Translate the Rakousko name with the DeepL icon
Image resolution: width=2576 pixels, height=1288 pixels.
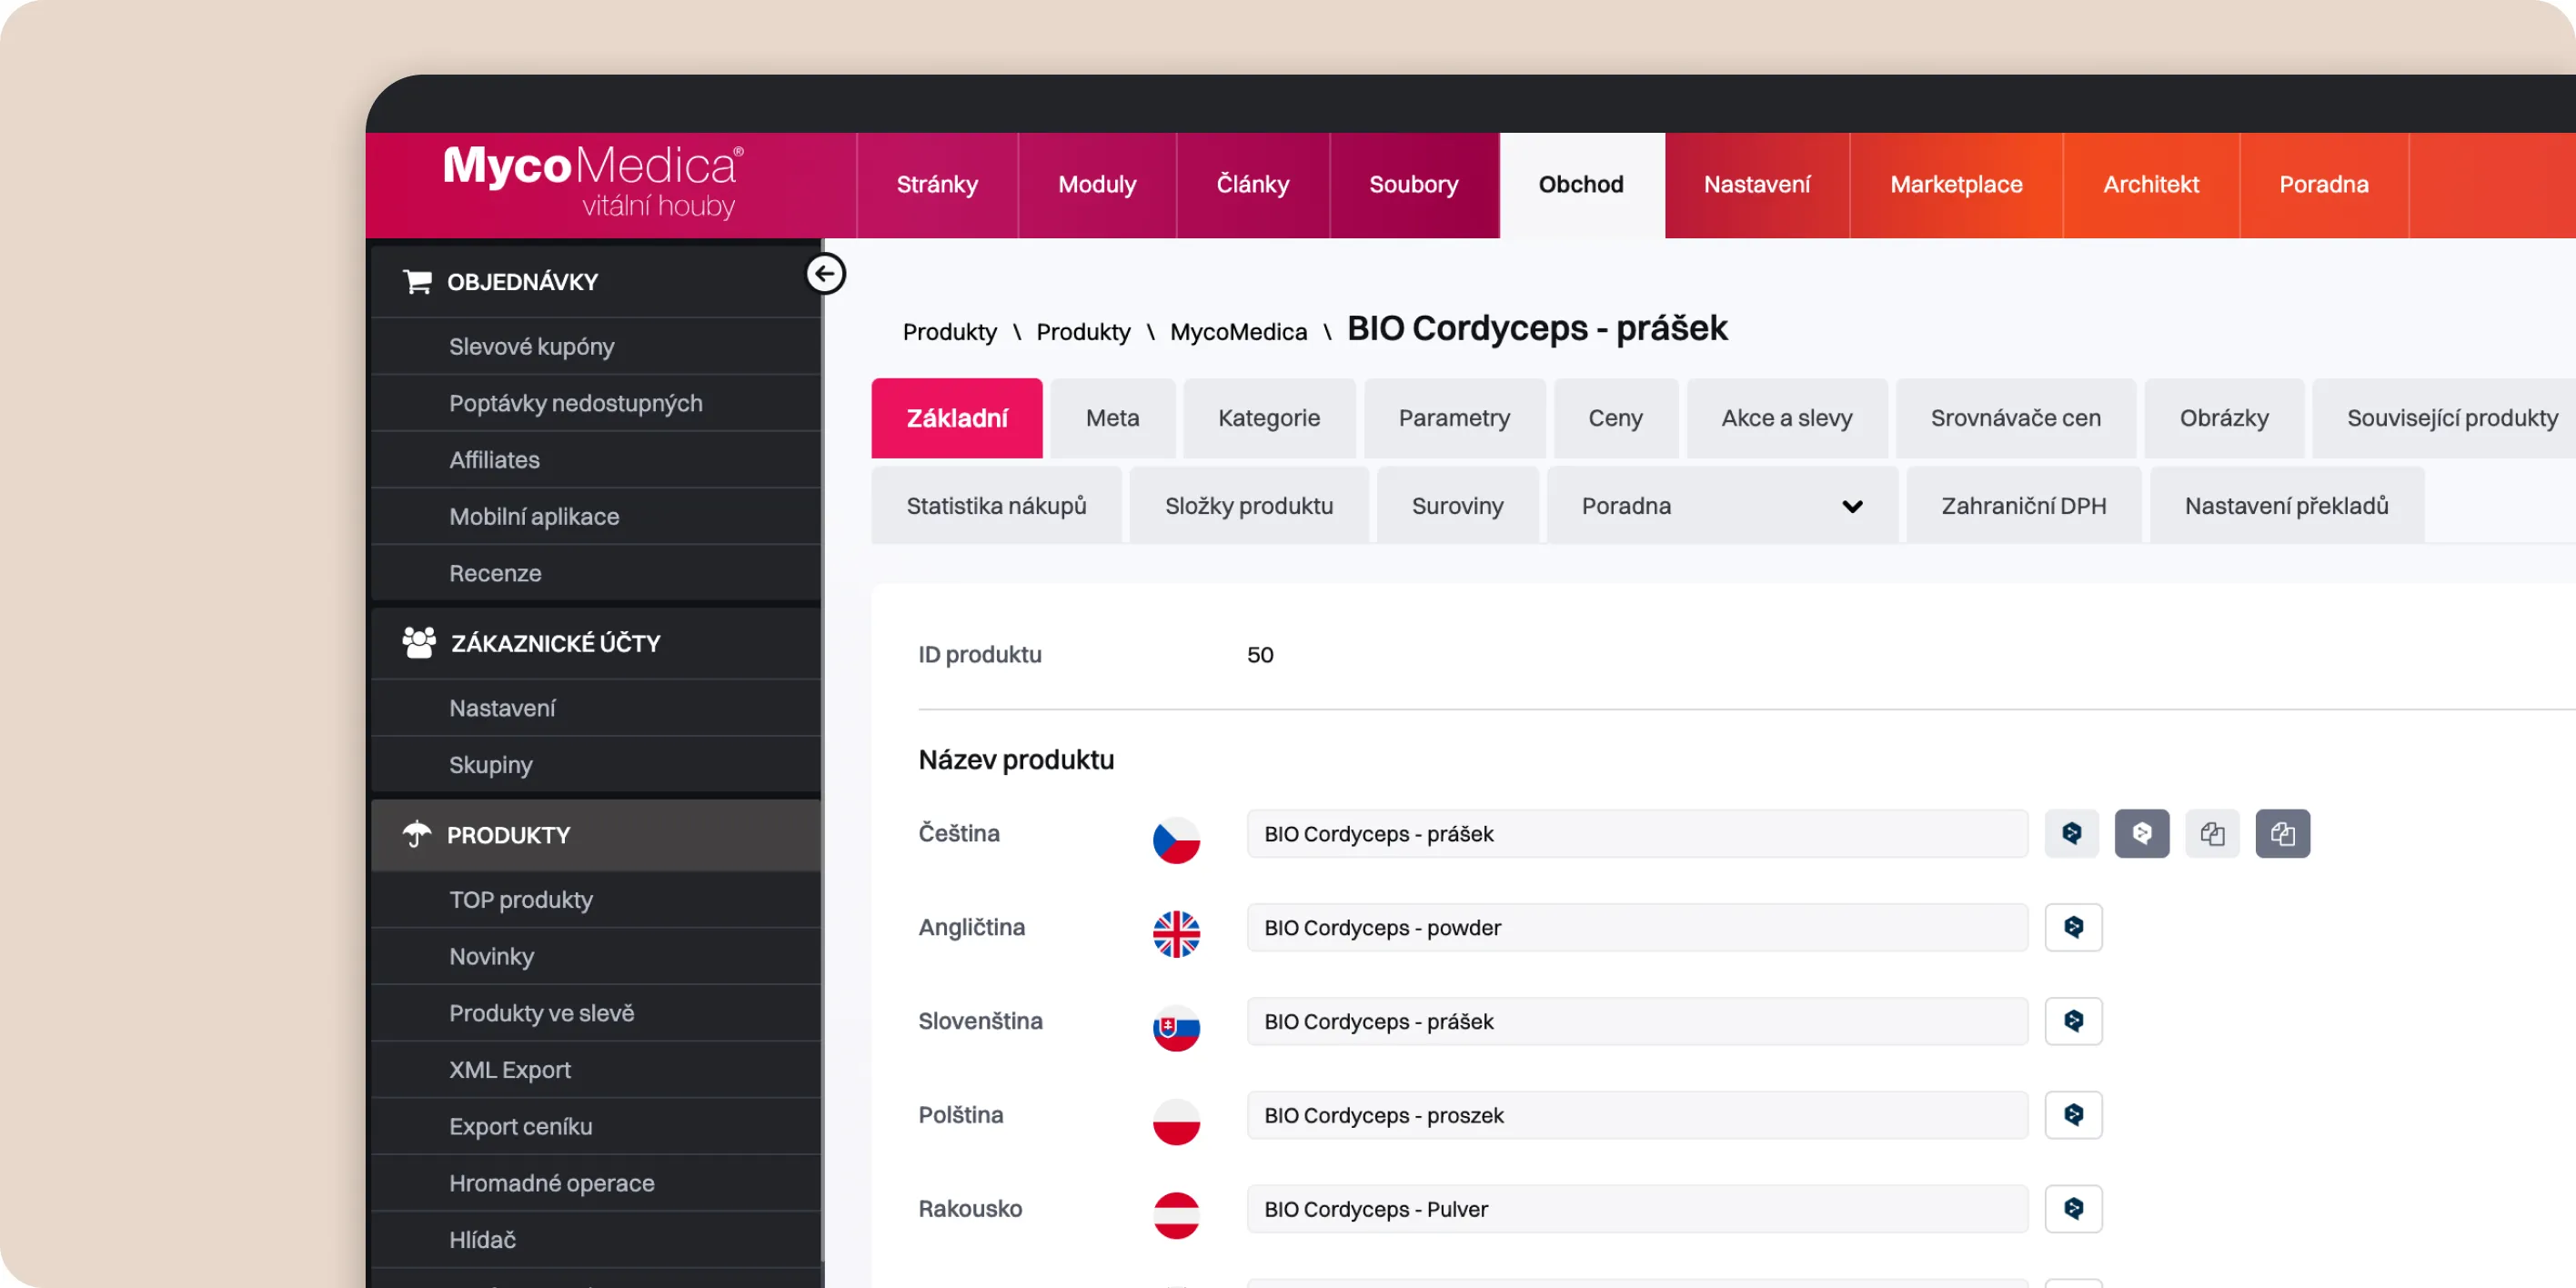click(x=2074, y=1209)
